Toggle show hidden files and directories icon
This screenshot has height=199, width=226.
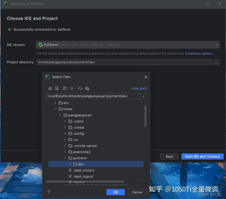point(87,88)
